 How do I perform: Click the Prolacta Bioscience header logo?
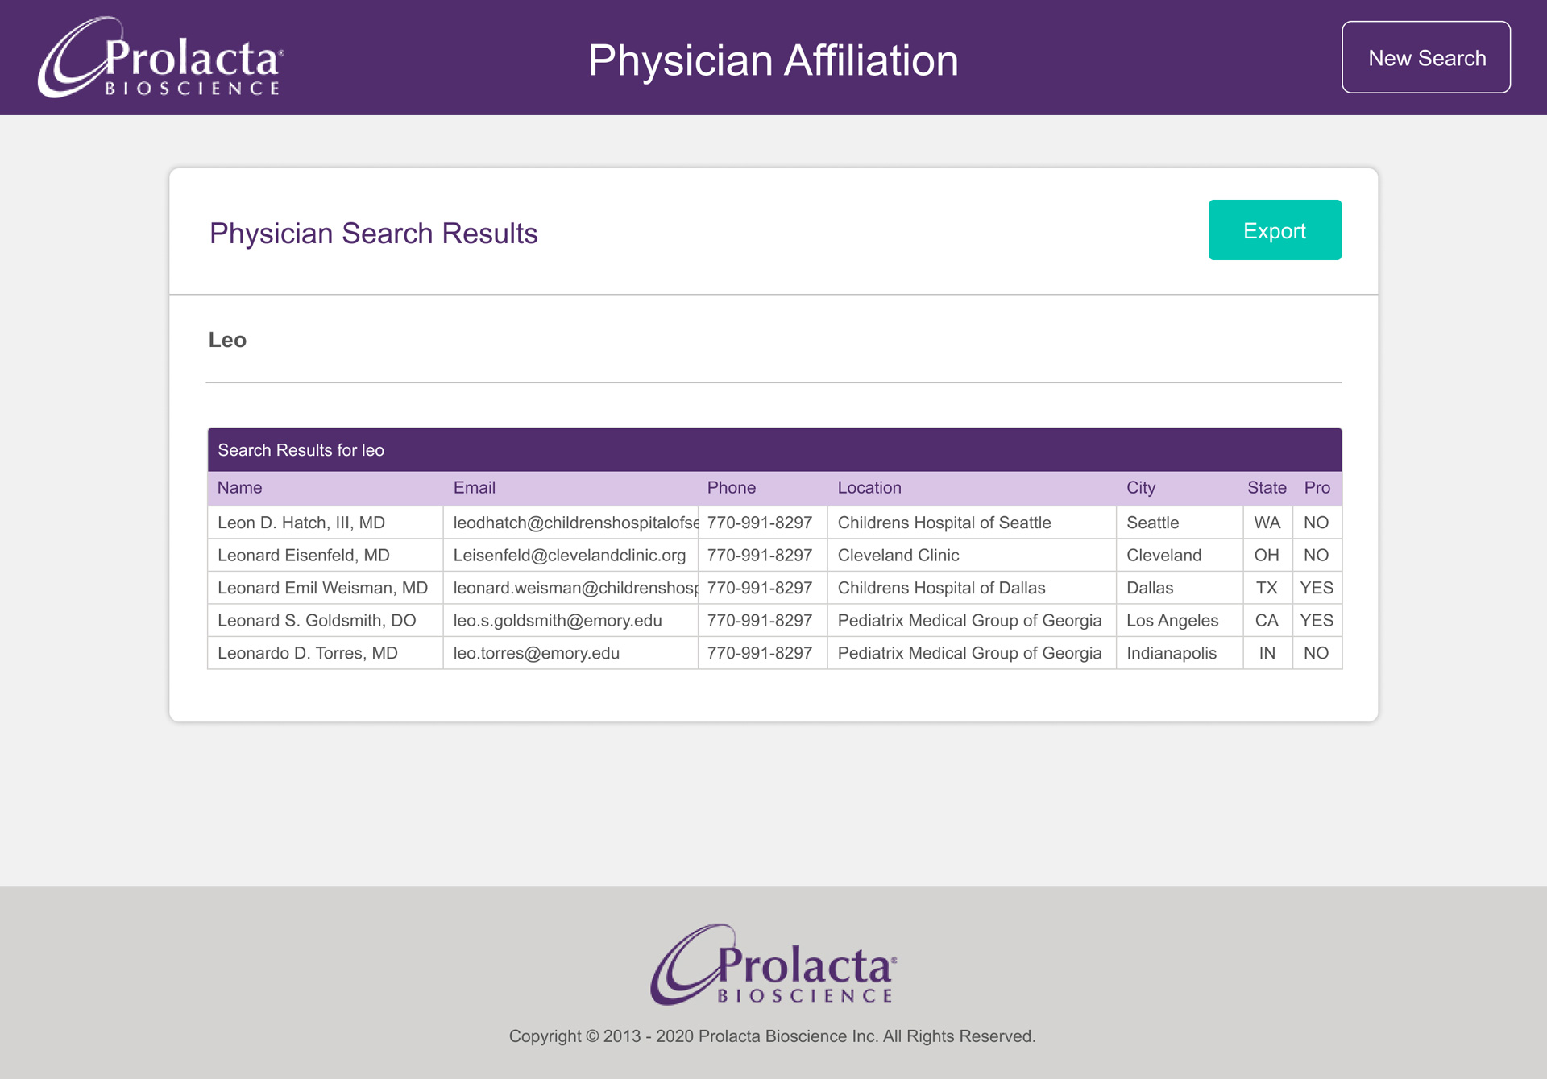pos(160,57)
